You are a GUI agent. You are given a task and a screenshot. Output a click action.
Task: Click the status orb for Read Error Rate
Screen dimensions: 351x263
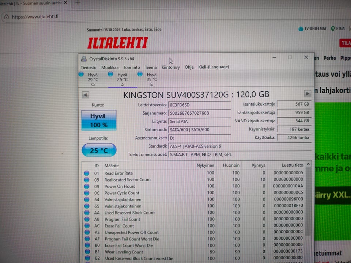coord(87,173)
